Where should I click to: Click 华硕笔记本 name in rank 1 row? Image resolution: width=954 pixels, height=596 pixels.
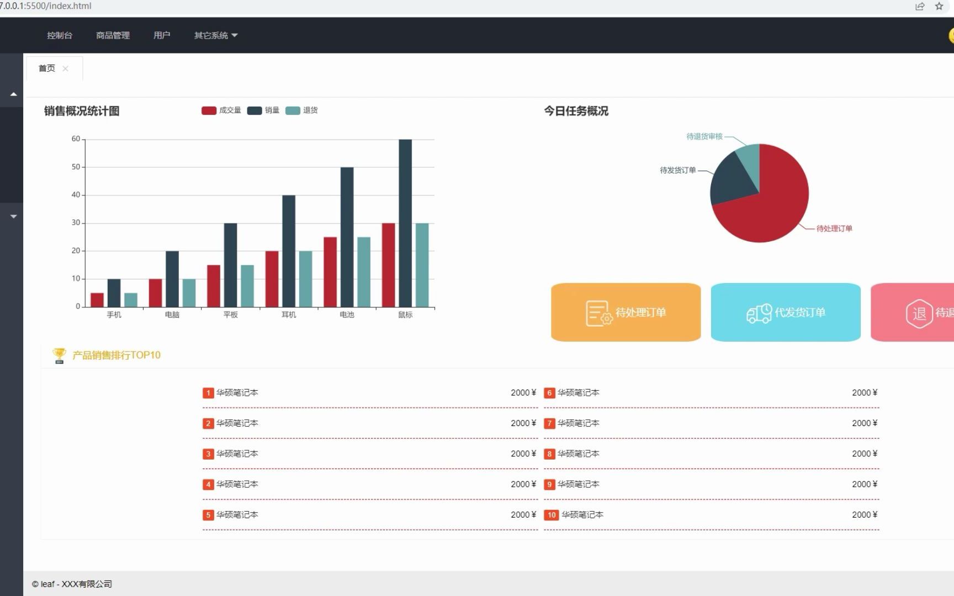(x=237, y=392)
